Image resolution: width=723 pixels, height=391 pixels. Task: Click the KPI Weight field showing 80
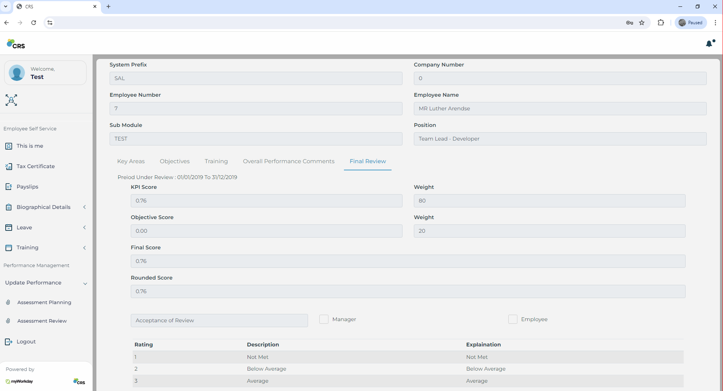click(550, 201)
